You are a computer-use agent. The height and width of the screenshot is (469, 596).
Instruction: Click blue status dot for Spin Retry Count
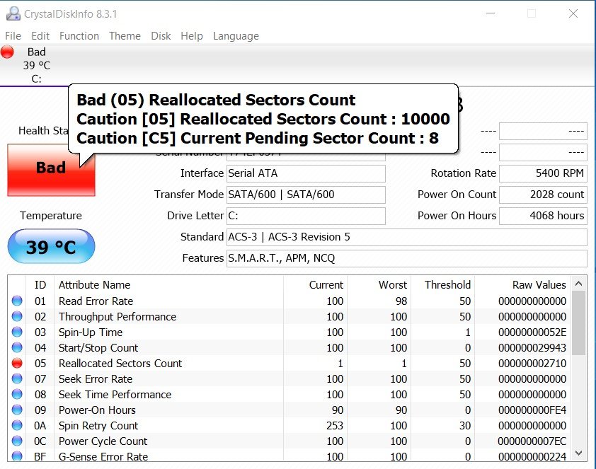pyautogui.click(x=17, y=426)
